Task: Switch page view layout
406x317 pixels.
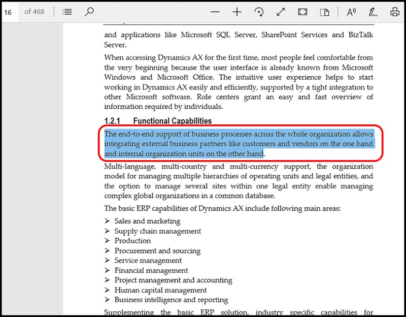Action: pyautogui.click(x=324, y=12)
